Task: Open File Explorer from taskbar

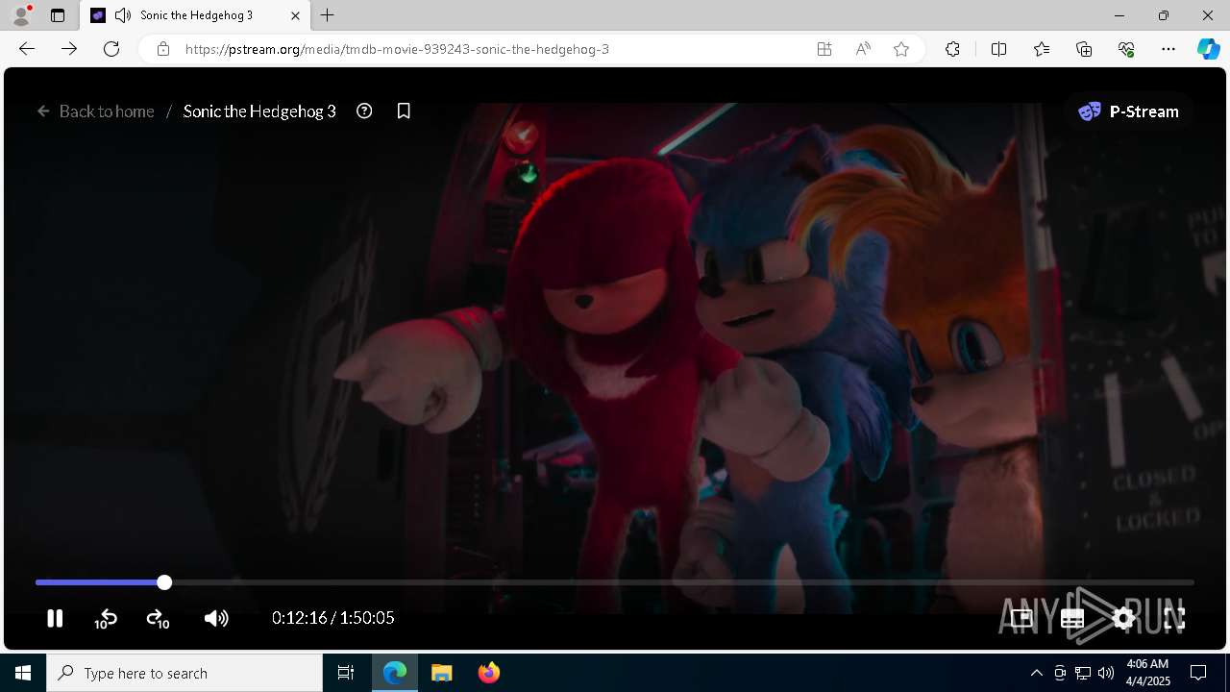Action: tap(442, 673)
